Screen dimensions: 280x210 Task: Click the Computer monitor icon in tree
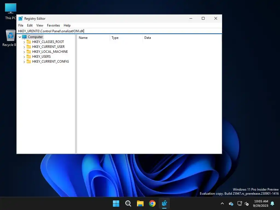tap(24, 37)
